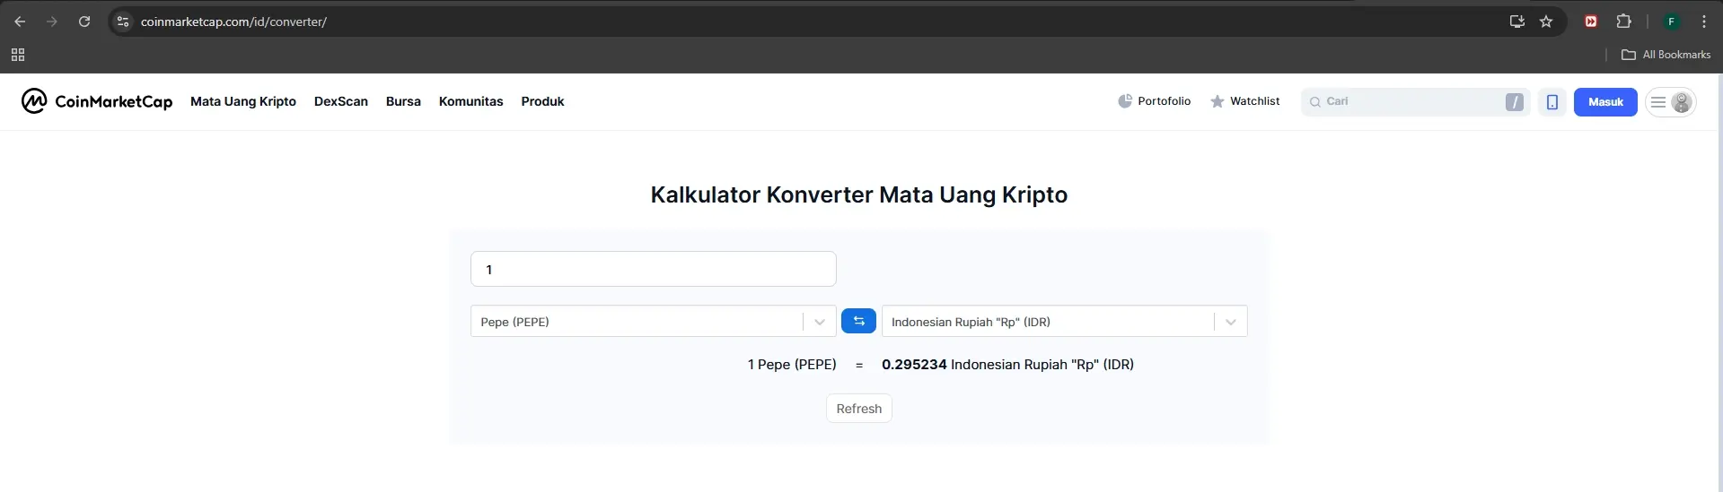This screenshot has width=1723, height=492.
Task: Open the hamburger profile menu button
Action: coord(1670,101)
